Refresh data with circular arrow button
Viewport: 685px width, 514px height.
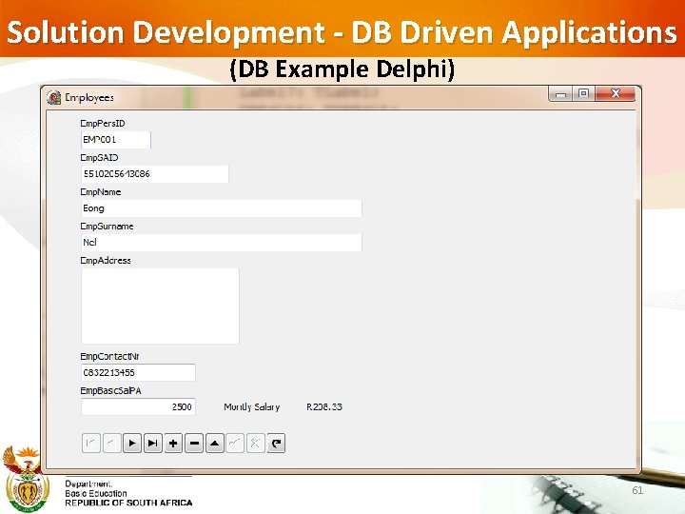coord(276,444)
